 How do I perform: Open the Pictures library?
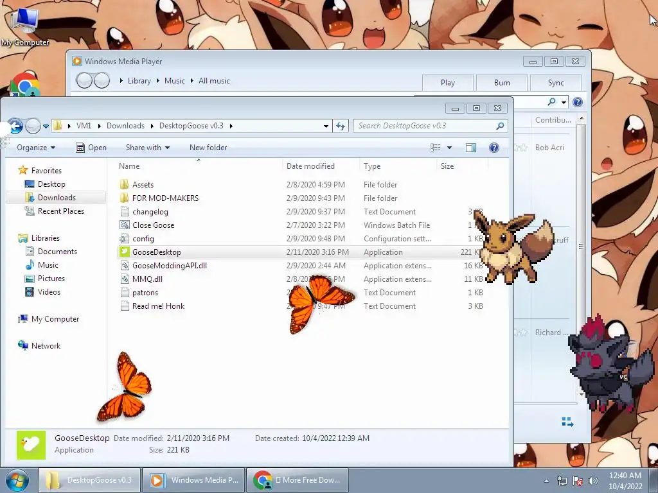(x=51, y=279)
